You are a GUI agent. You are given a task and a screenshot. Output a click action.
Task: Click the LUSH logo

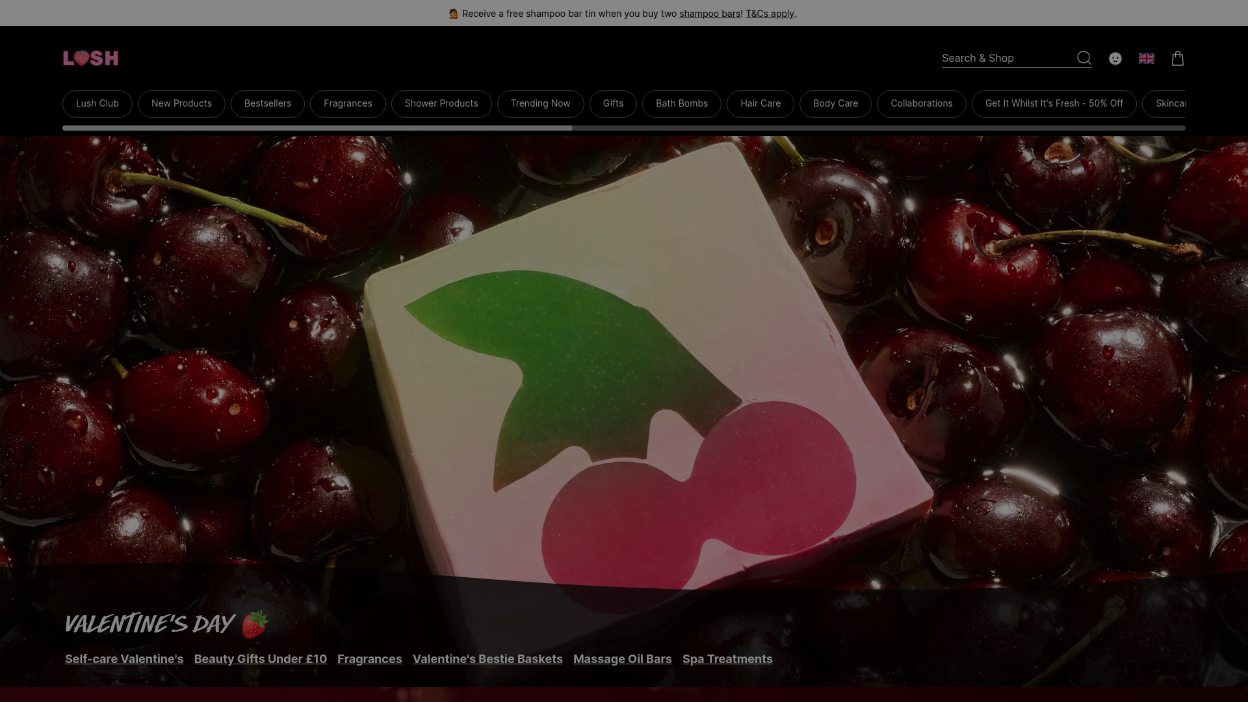(91, 58)
